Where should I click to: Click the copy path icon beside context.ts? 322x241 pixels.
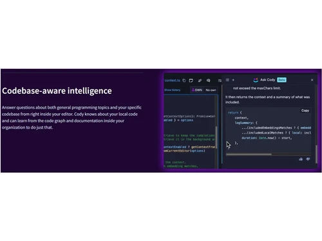click(184, 80)
